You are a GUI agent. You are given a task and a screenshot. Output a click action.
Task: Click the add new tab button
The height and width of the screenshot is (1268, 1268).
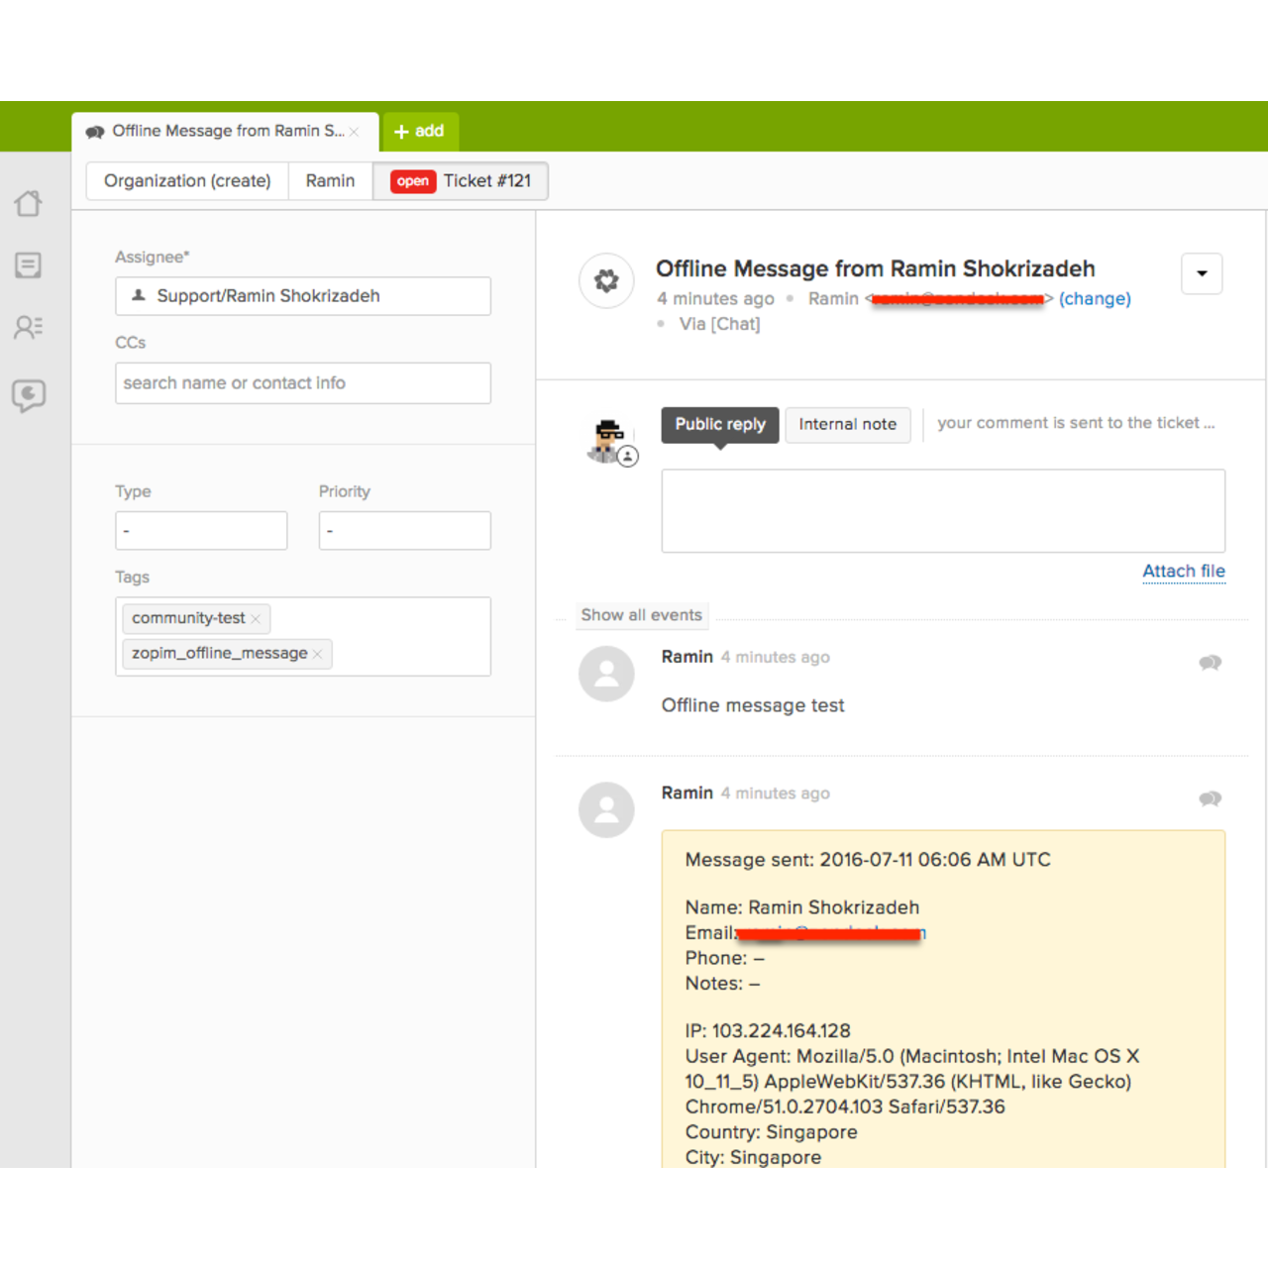pyautogui.click(x=420, y=132)
